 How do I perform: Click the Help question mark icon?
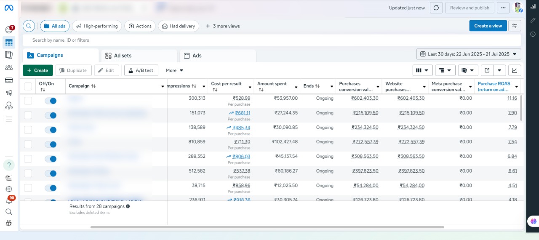click(9, 165)
